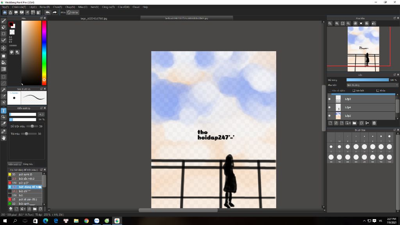Select the Bucket fill tool
Screen dimensions: 400x225
tap(4, 62)
